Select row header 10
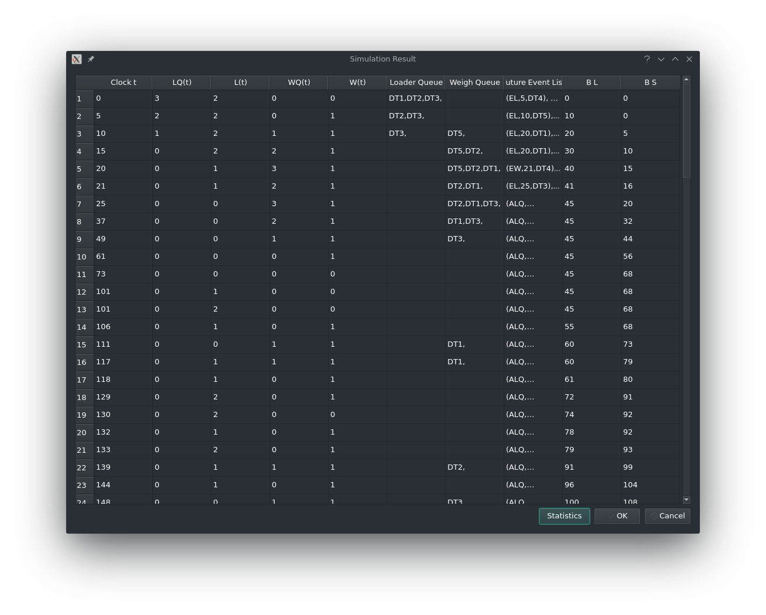 point(84,257)
